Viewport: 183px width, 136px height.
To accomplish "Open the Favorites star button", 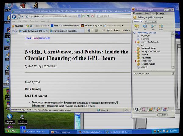I will [x=17, y=26].
